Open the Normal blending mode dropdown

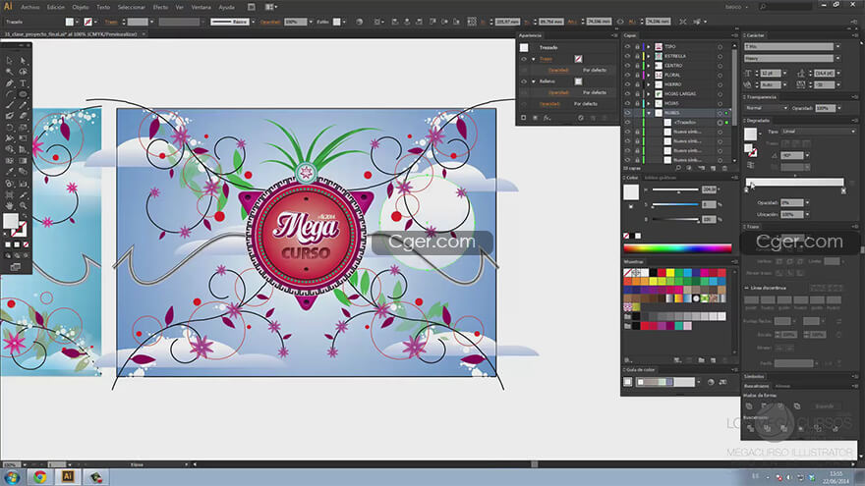pyautogui.click(x=767, y=108)
